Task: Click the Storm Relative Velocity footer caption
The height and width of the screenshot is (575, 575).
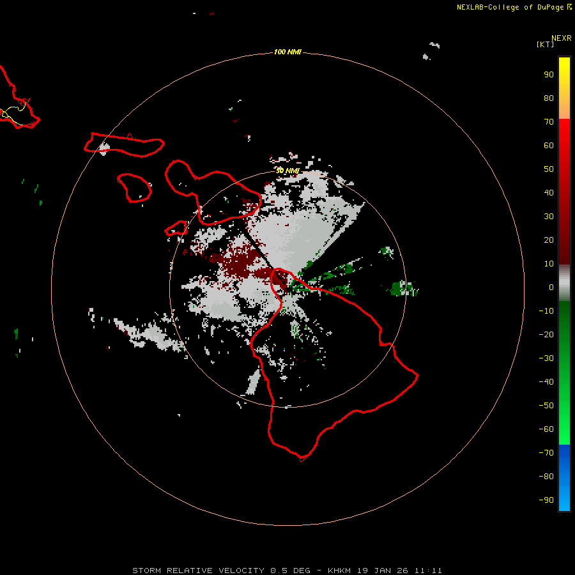Action: point(287,571)
